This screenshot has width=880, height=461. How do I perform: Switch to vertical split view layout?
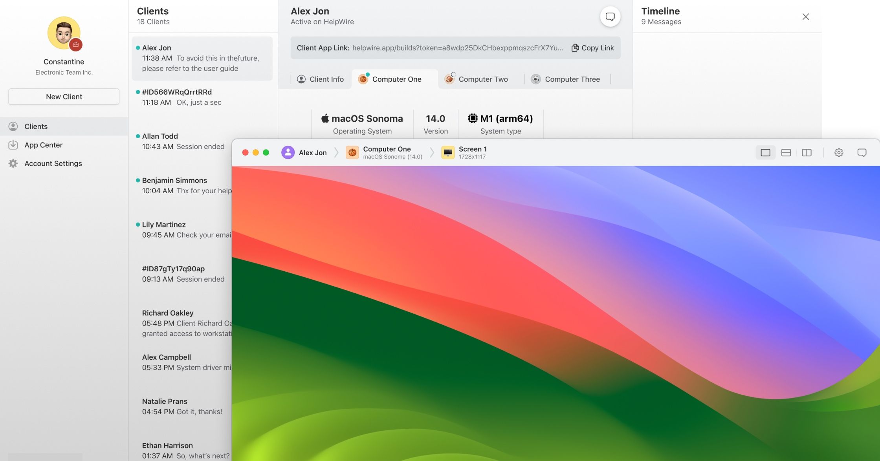(x=807, y=153)
